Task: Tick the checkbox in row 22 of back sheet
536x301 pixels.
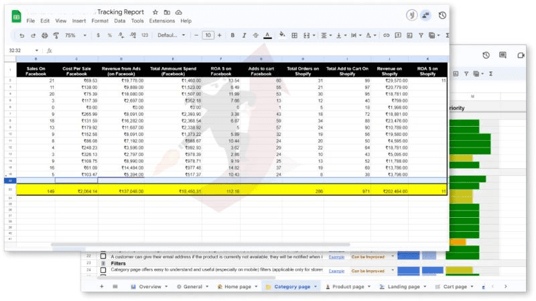Action: pos(103,256)
